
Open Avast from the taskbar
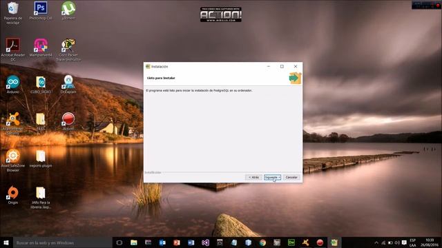coord(305,242)
